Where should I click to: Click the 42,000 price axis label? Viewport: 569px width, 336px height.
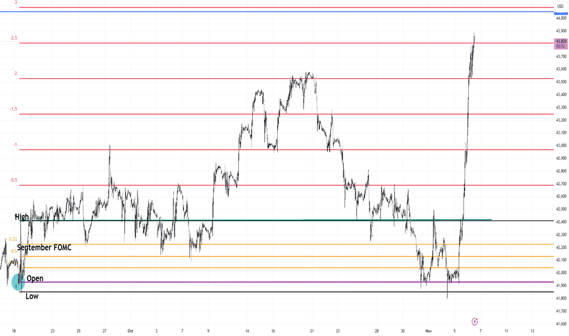coord(561,273)
